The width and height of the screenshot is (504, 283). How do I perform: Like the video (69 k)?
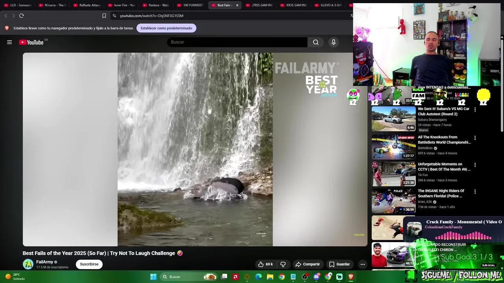pos(265,264)
